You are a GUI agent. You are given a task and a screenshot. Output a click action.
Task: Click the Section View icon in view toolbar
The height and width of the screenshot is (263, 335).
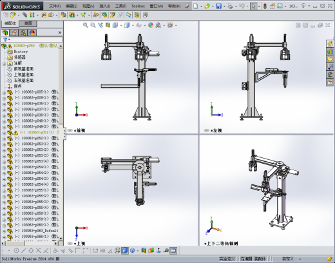click(x=108, y=25)
